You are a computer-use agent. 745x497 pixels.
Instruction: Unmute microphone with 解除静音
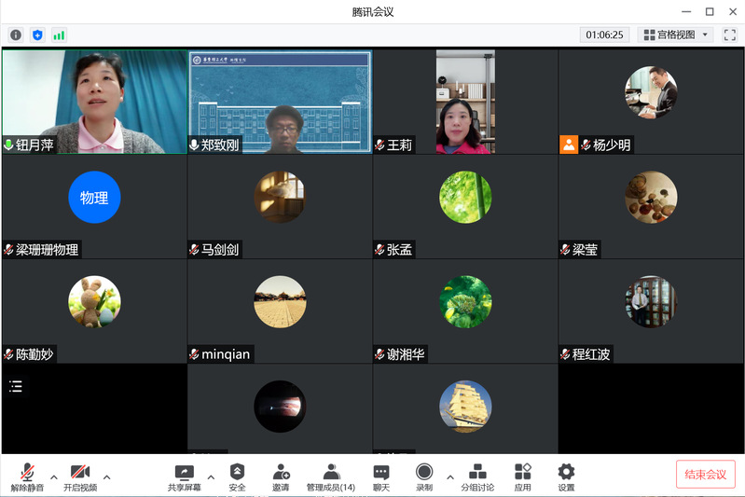click(x=27, y=476)
